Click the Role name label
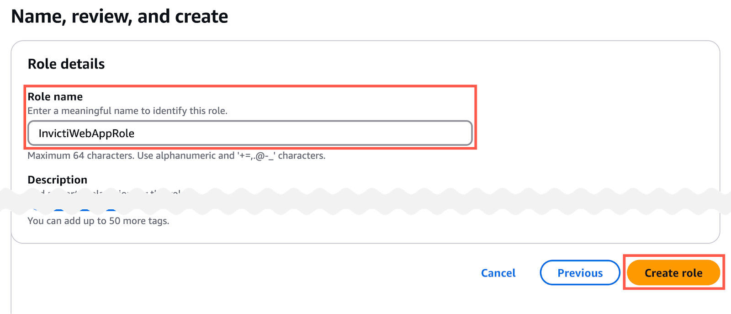This screenshot has width=731, height=314. pyautogui.click(x=55, y=96)
